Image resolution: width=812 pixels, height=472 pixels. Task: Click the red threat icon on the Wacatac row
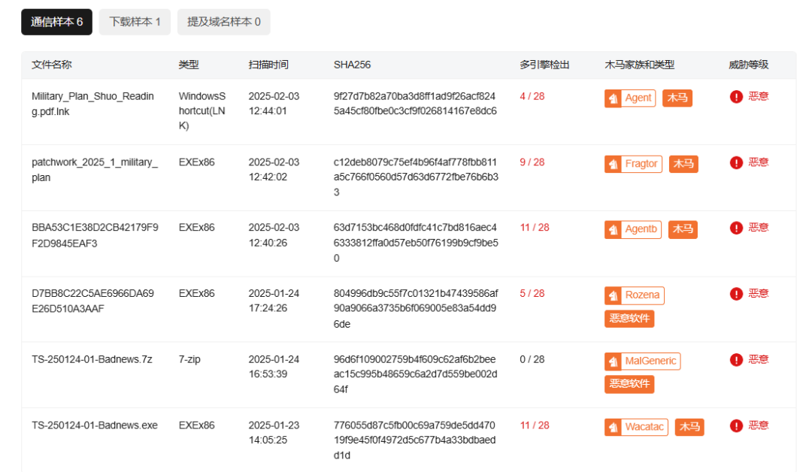click(x=735, y=425)
